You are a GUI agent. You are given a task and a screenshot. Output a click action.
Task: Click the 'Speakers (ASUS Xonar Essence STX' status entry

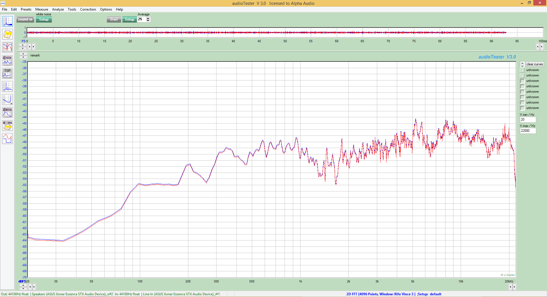72,294
